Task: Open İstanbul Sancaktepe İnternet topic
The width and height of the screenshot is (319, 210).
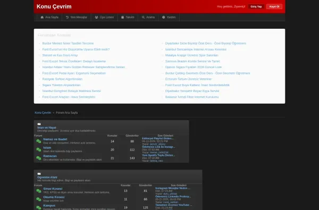Action: coord(196,49)
